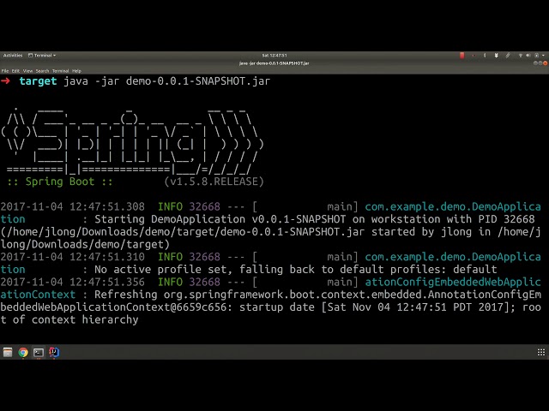The height and width of the screenshot is (411, 549).
Task: Open the Help menu
Action: [x=76, y=71]
